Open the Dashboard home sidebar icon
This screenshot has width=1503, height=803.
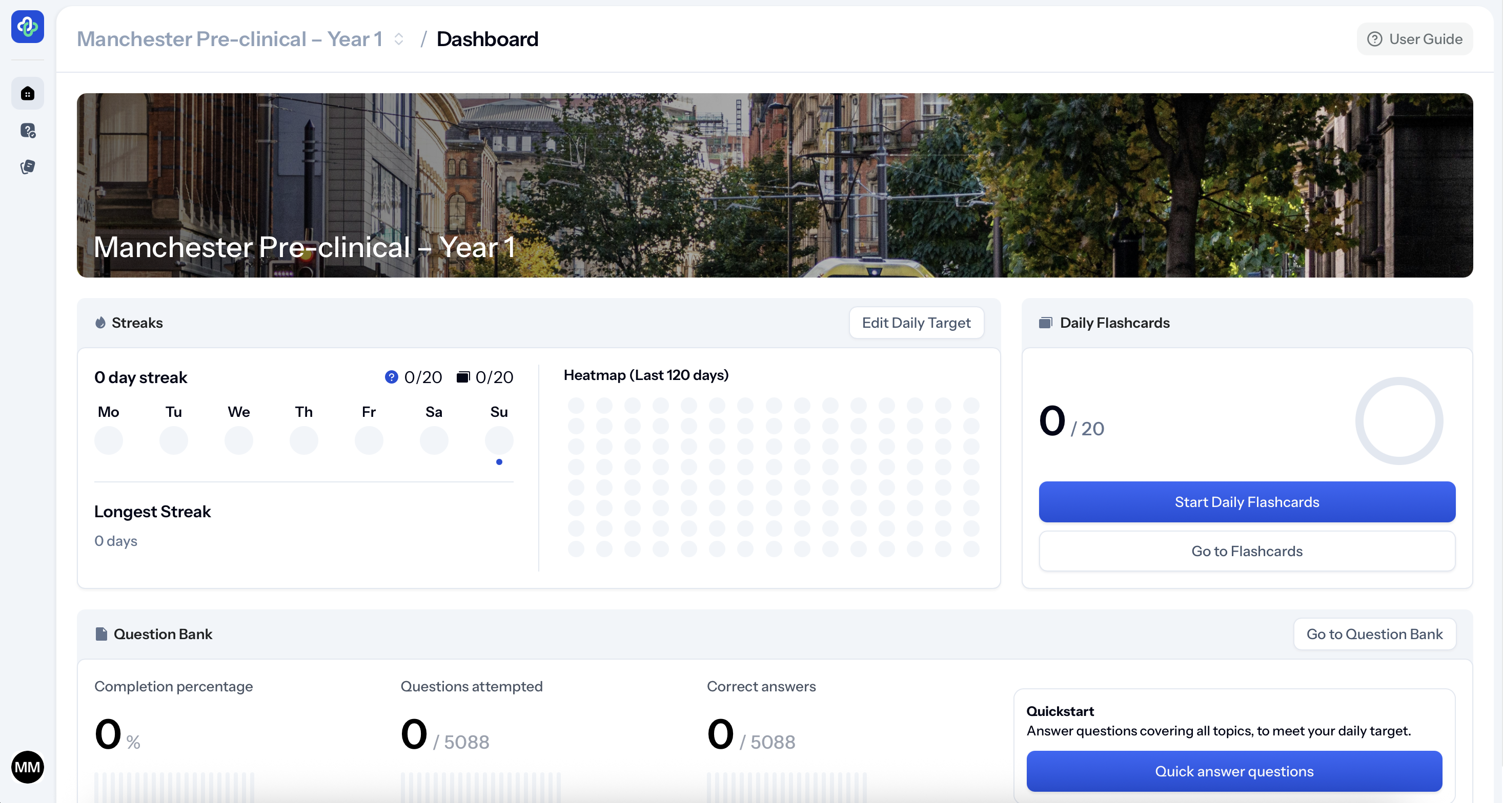[x=27, y=93]
